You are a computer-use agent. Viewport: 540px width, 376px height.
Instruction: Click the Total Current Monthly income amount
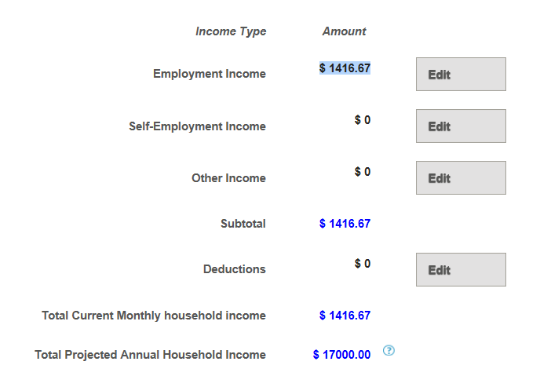[345, 316]
